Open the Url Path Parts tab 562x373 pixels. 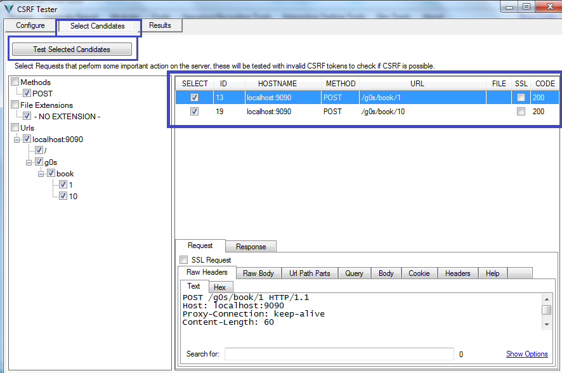pos(309,273)
